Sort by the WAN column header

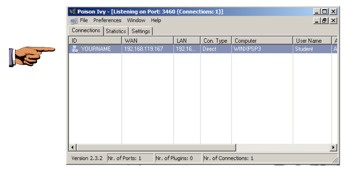pyautogui.click(x=147, y=41)
